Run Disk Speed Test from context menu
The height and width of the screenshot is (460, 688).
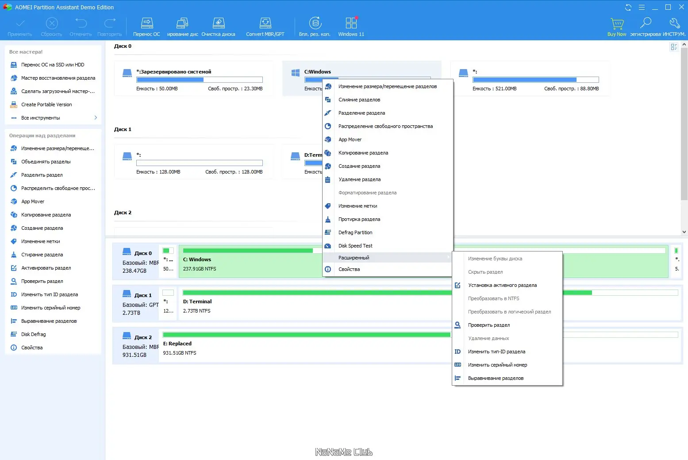tap(388, 246)
